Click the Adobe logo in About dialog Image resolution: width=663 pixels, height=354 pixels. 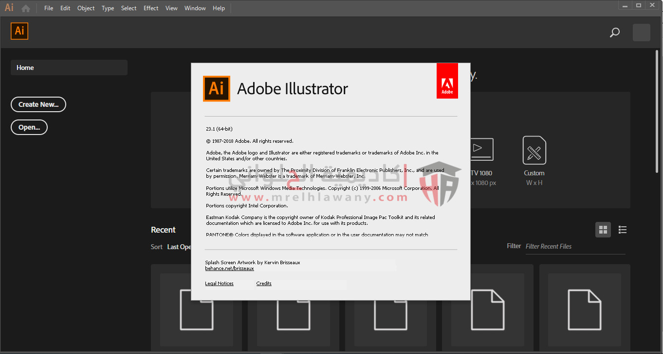coord(447,81)
